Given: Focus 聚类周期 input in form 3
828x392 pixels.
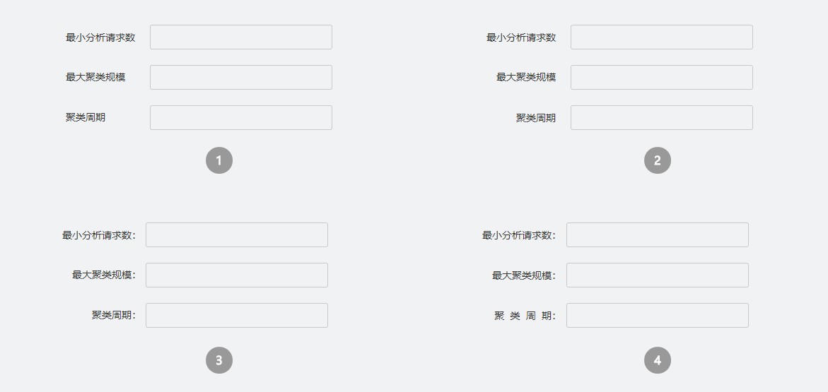Looking at the screenshot, I should pos(236,316).
